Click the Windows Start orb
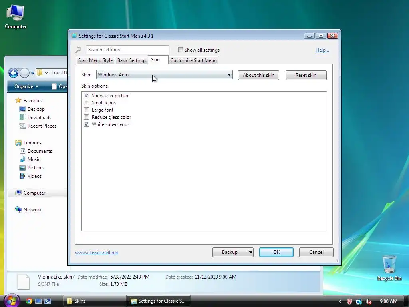This screenshot has width=409, height=307. point(12,301)
